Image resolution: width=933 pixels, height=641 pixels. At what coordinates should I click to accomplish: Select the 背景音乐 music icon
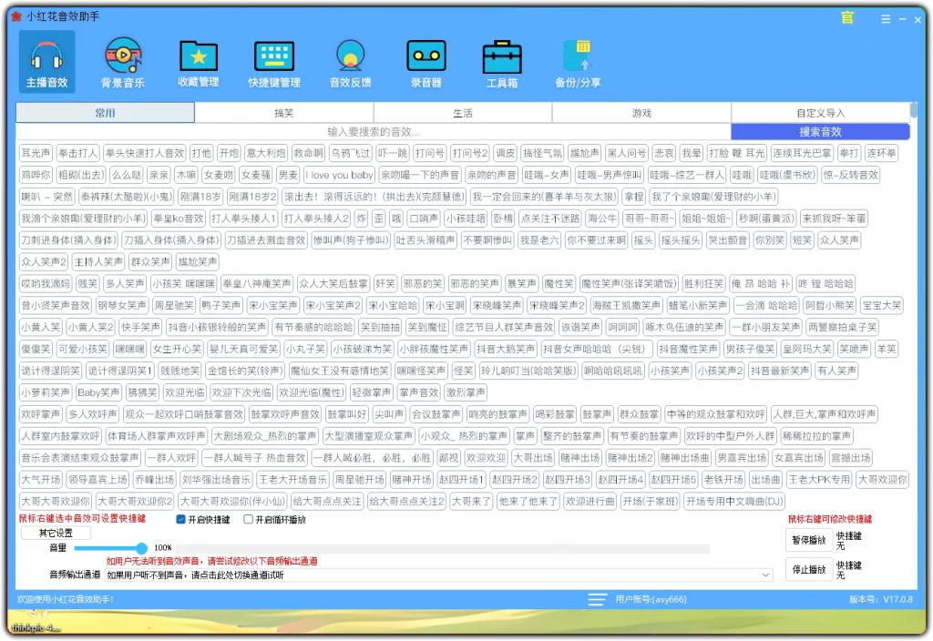point(123,56)
